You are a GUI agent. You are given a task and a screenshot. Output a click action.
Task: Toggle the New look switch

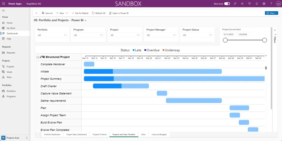point(227,4)
